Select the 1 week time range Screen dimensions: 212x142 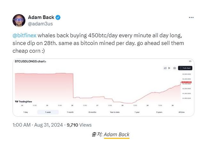48,112
